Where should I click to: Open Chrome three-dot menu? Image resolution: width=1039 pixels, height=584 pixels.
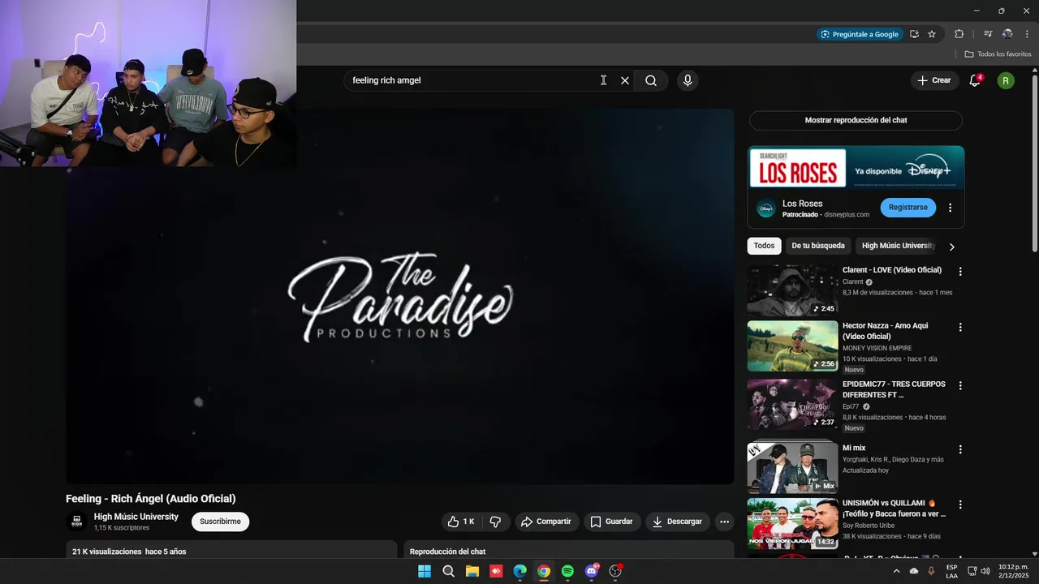click(1028, 34)
